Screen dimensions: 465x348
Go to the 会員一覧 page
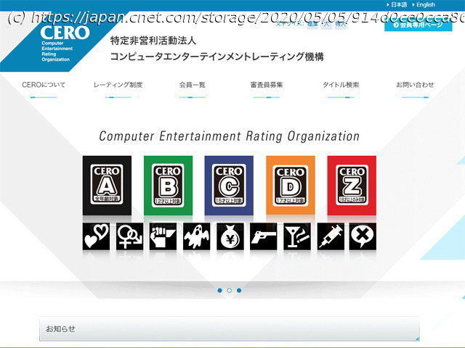click(x=192, y=85)
